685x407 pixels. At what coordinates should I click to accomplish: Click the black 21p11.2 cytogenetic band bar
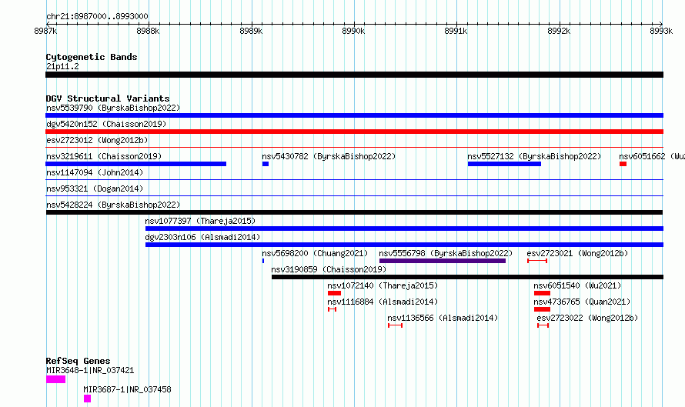pyautogui.click(x=354, y=75)
